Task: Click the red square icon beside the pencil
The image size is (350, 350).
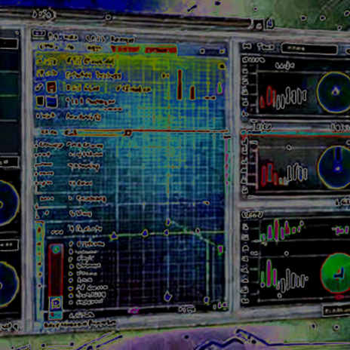Action: click(x=51, y=87)
